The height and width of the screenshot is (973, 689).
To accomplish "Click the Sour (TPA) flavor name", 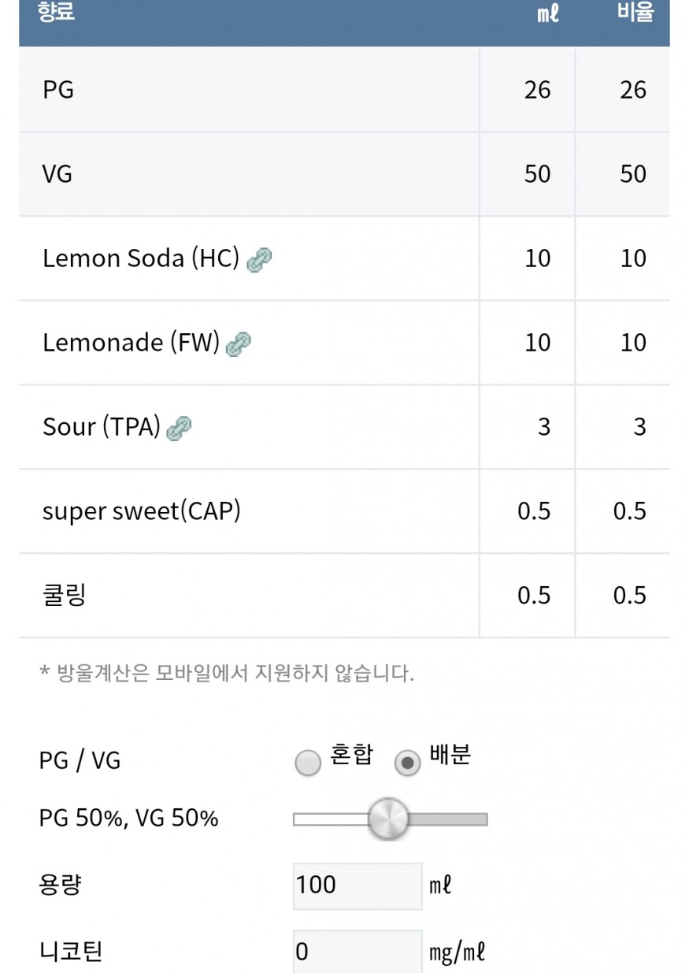I will [x=101, y=427].
